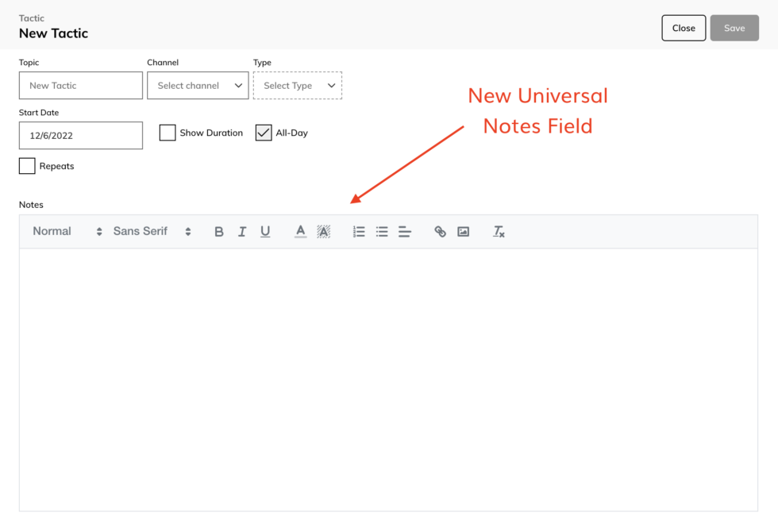Viewport: 778px width, 524px height.
Task: Enable the Show Duration checkbox
Action: click(168, 133)
